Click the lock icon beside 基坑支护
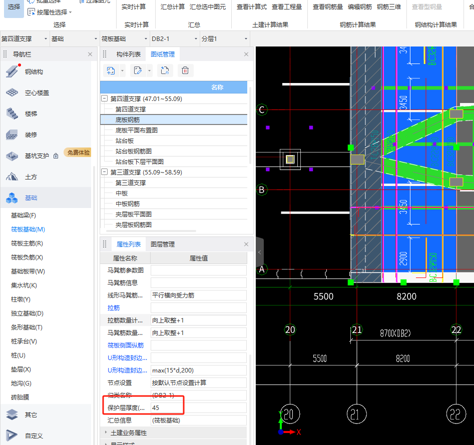 (56, 156)
